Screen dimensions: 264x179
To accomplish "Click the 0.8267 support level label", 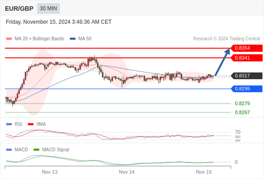I will (x=243, y=112).
